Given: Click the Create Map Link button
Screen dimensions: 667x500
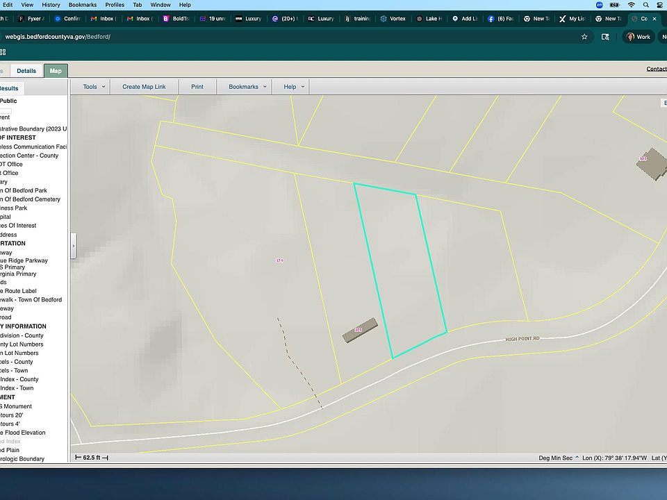Looking at the screenshot, I should click(144, 87).
